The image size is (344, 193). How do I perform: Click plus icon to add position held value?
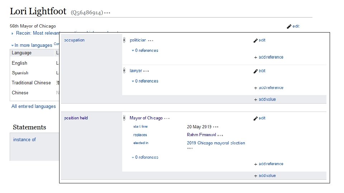[255, 176]
